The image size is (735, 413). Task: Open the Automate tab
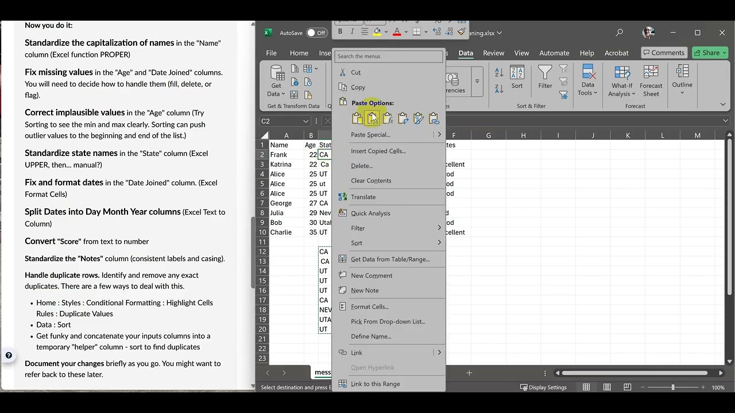tap(554, 53)
